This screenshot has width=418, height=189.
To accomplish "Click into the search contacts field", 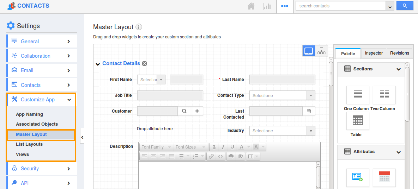I will pos(341,6).
